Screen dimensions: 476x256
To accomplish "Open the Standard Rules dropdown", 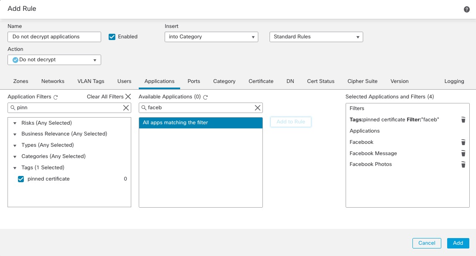I will 316,37.
